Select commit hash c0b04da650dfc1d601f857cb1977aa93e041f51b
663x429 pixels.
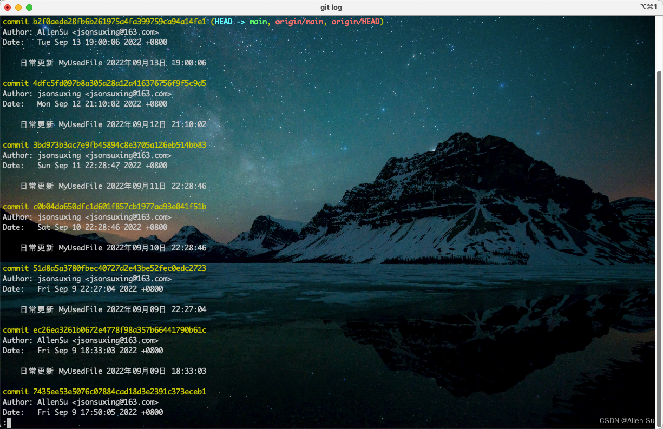(x=120, y=207)
